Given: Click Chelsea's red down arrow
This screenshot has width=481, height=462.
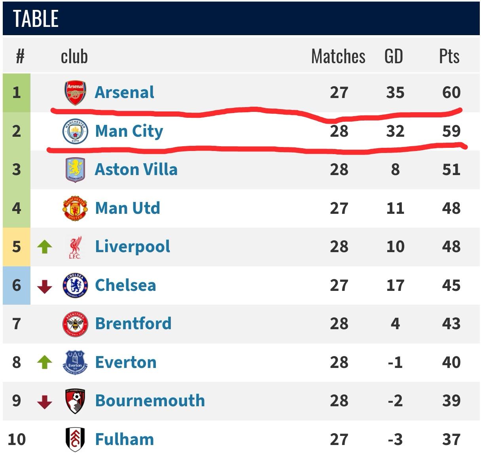Looking at the screenshot, I should coord(45,286).
